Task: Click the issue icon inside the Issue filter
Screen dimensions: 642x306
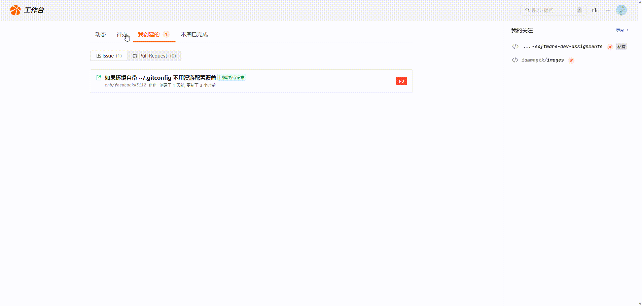Action: (98, 55)
